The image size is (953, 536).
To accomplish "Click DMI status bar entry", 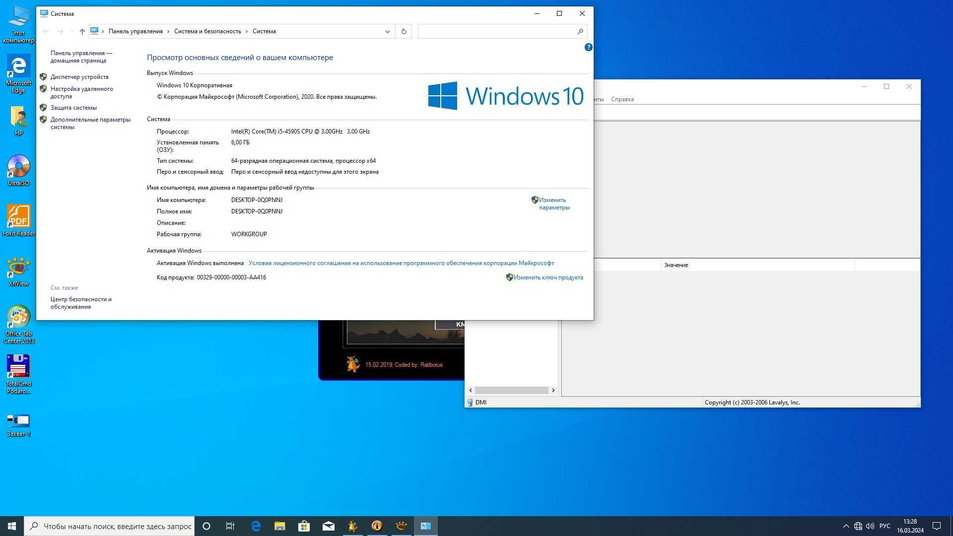I will [x=480, y=402].
